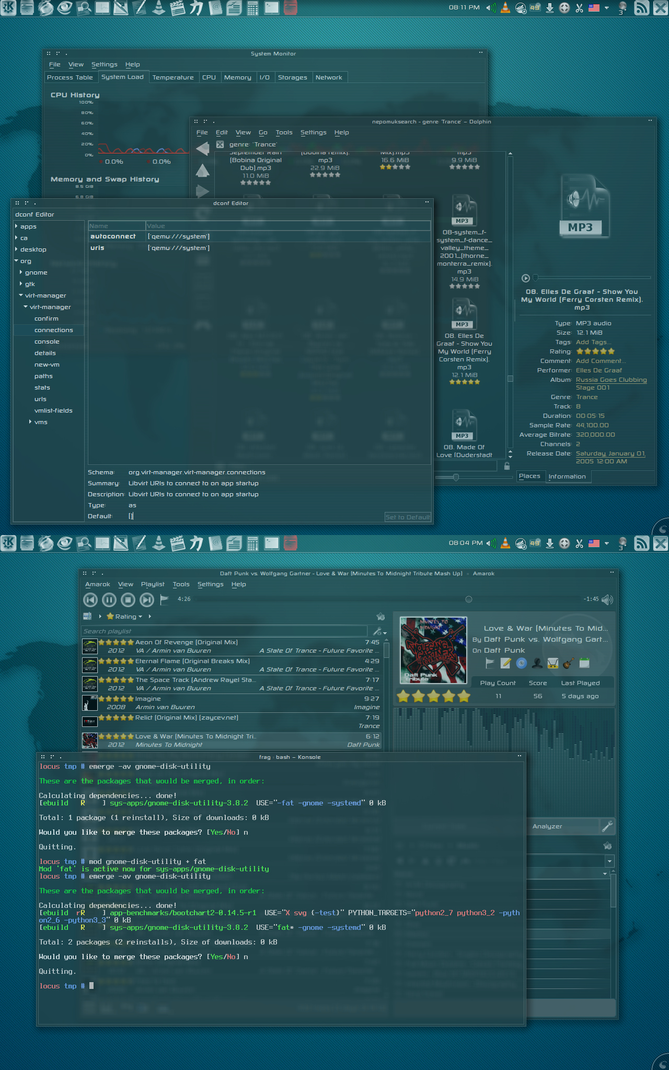
Task: Click the shopping cart icon in the track info
Action: [553, 663]
